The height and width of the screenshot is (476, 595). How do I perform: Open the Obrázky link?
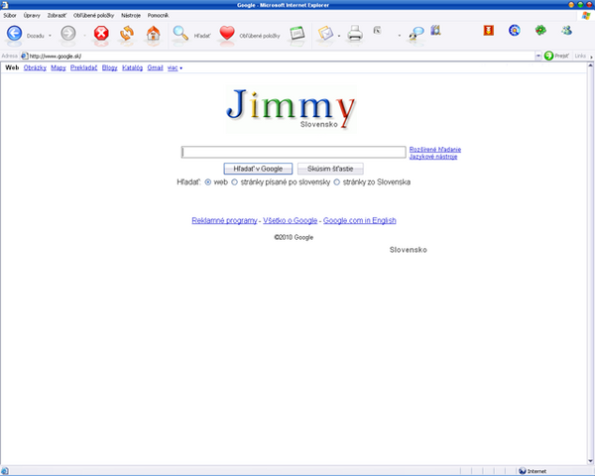(x=35, y=68)
